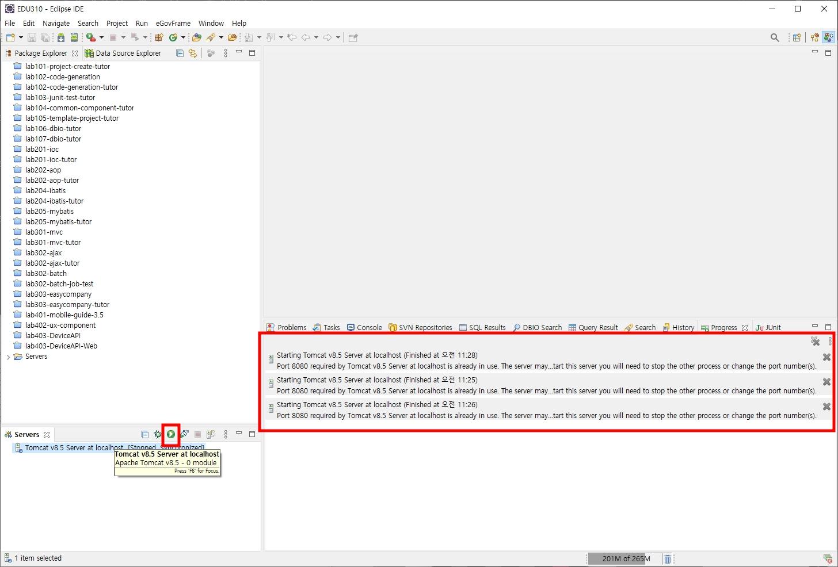The width and height of the screenshot is (838, 567).
Task: Open the File menu
Action: click(x=10, y=24)
